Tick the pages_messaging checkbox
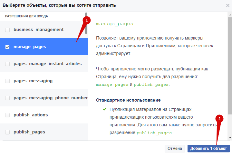 pos(7,81)
